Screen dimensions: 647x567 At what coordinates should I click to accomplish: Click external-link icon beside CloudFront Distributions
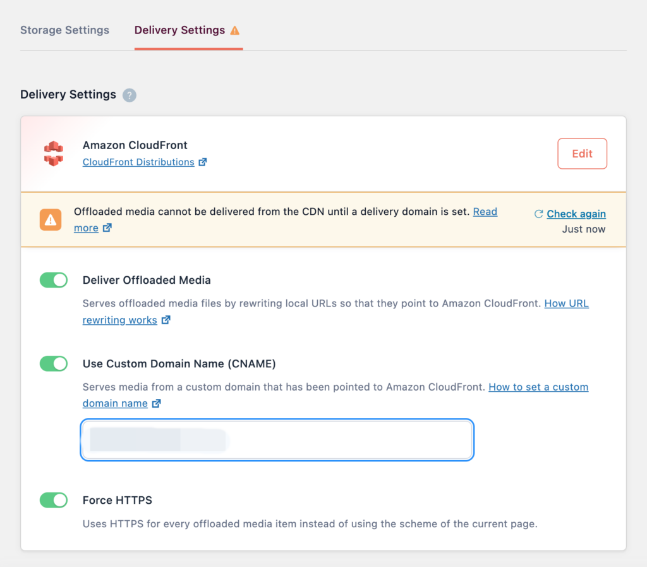coord(203,162)
